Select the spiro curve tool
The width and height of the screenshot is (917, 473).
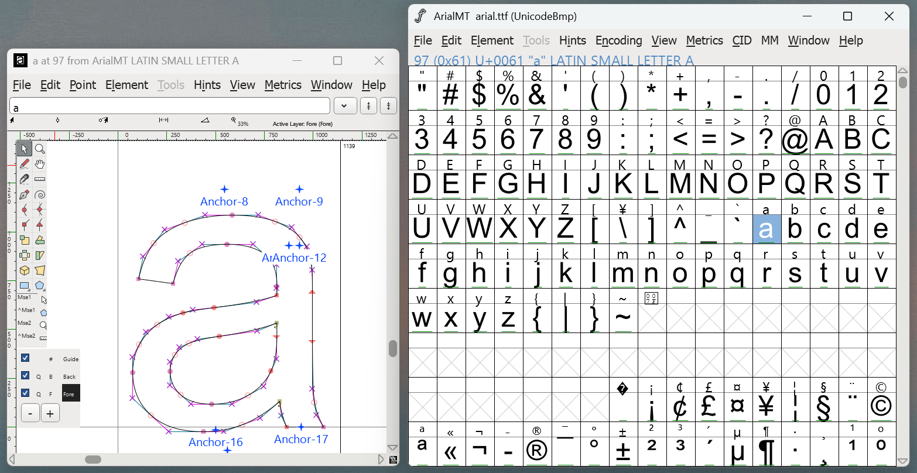point(40,194)
